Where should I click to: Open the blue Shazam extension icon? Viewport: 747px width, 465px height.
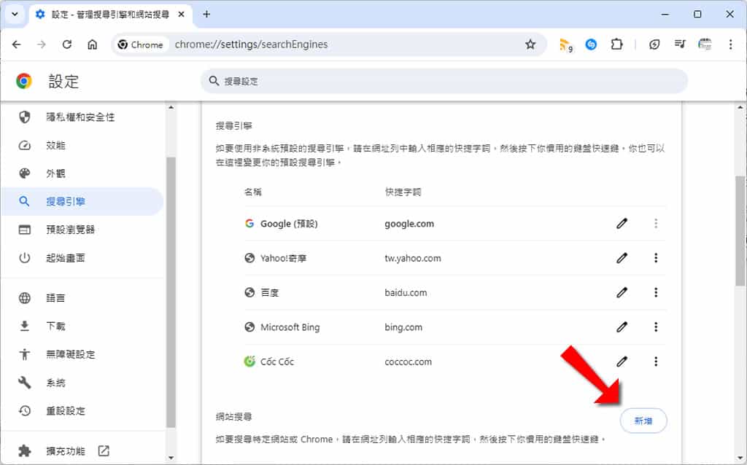(x=591, y=44)
